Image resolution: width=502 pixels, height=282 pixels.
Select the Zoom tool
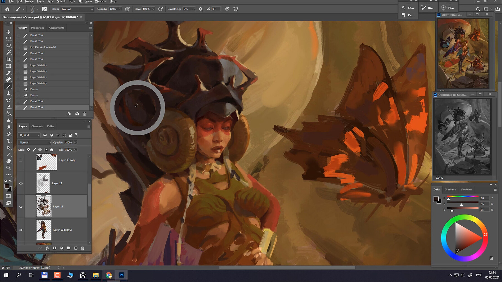point(8,168)
